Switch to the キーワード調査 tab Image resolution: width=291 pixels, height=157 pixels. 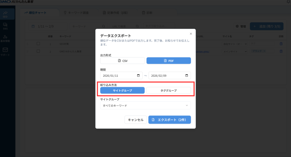pyautogui.click(x=76, y=13)
